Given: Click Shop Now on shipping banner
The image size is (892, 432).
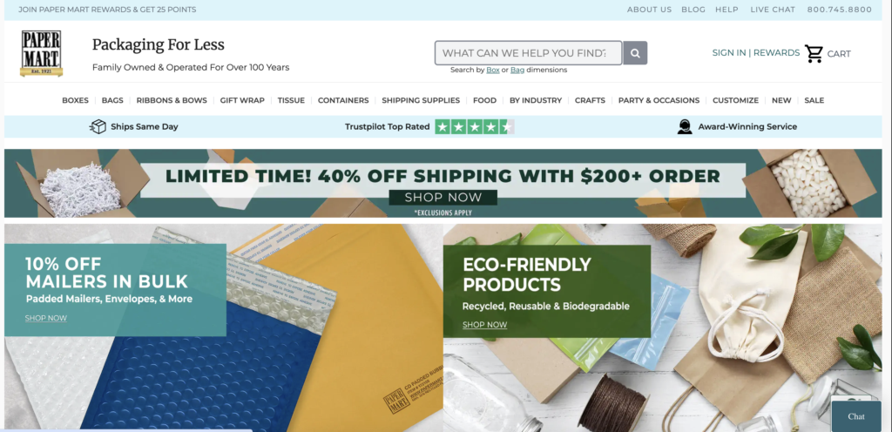Looking at the screenshot, I should coord(443,198).
